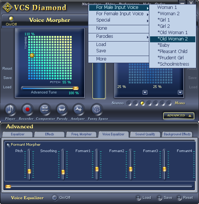Collapse the ADVANCED panel button
The image size is (199, 204).
(179, 116)
